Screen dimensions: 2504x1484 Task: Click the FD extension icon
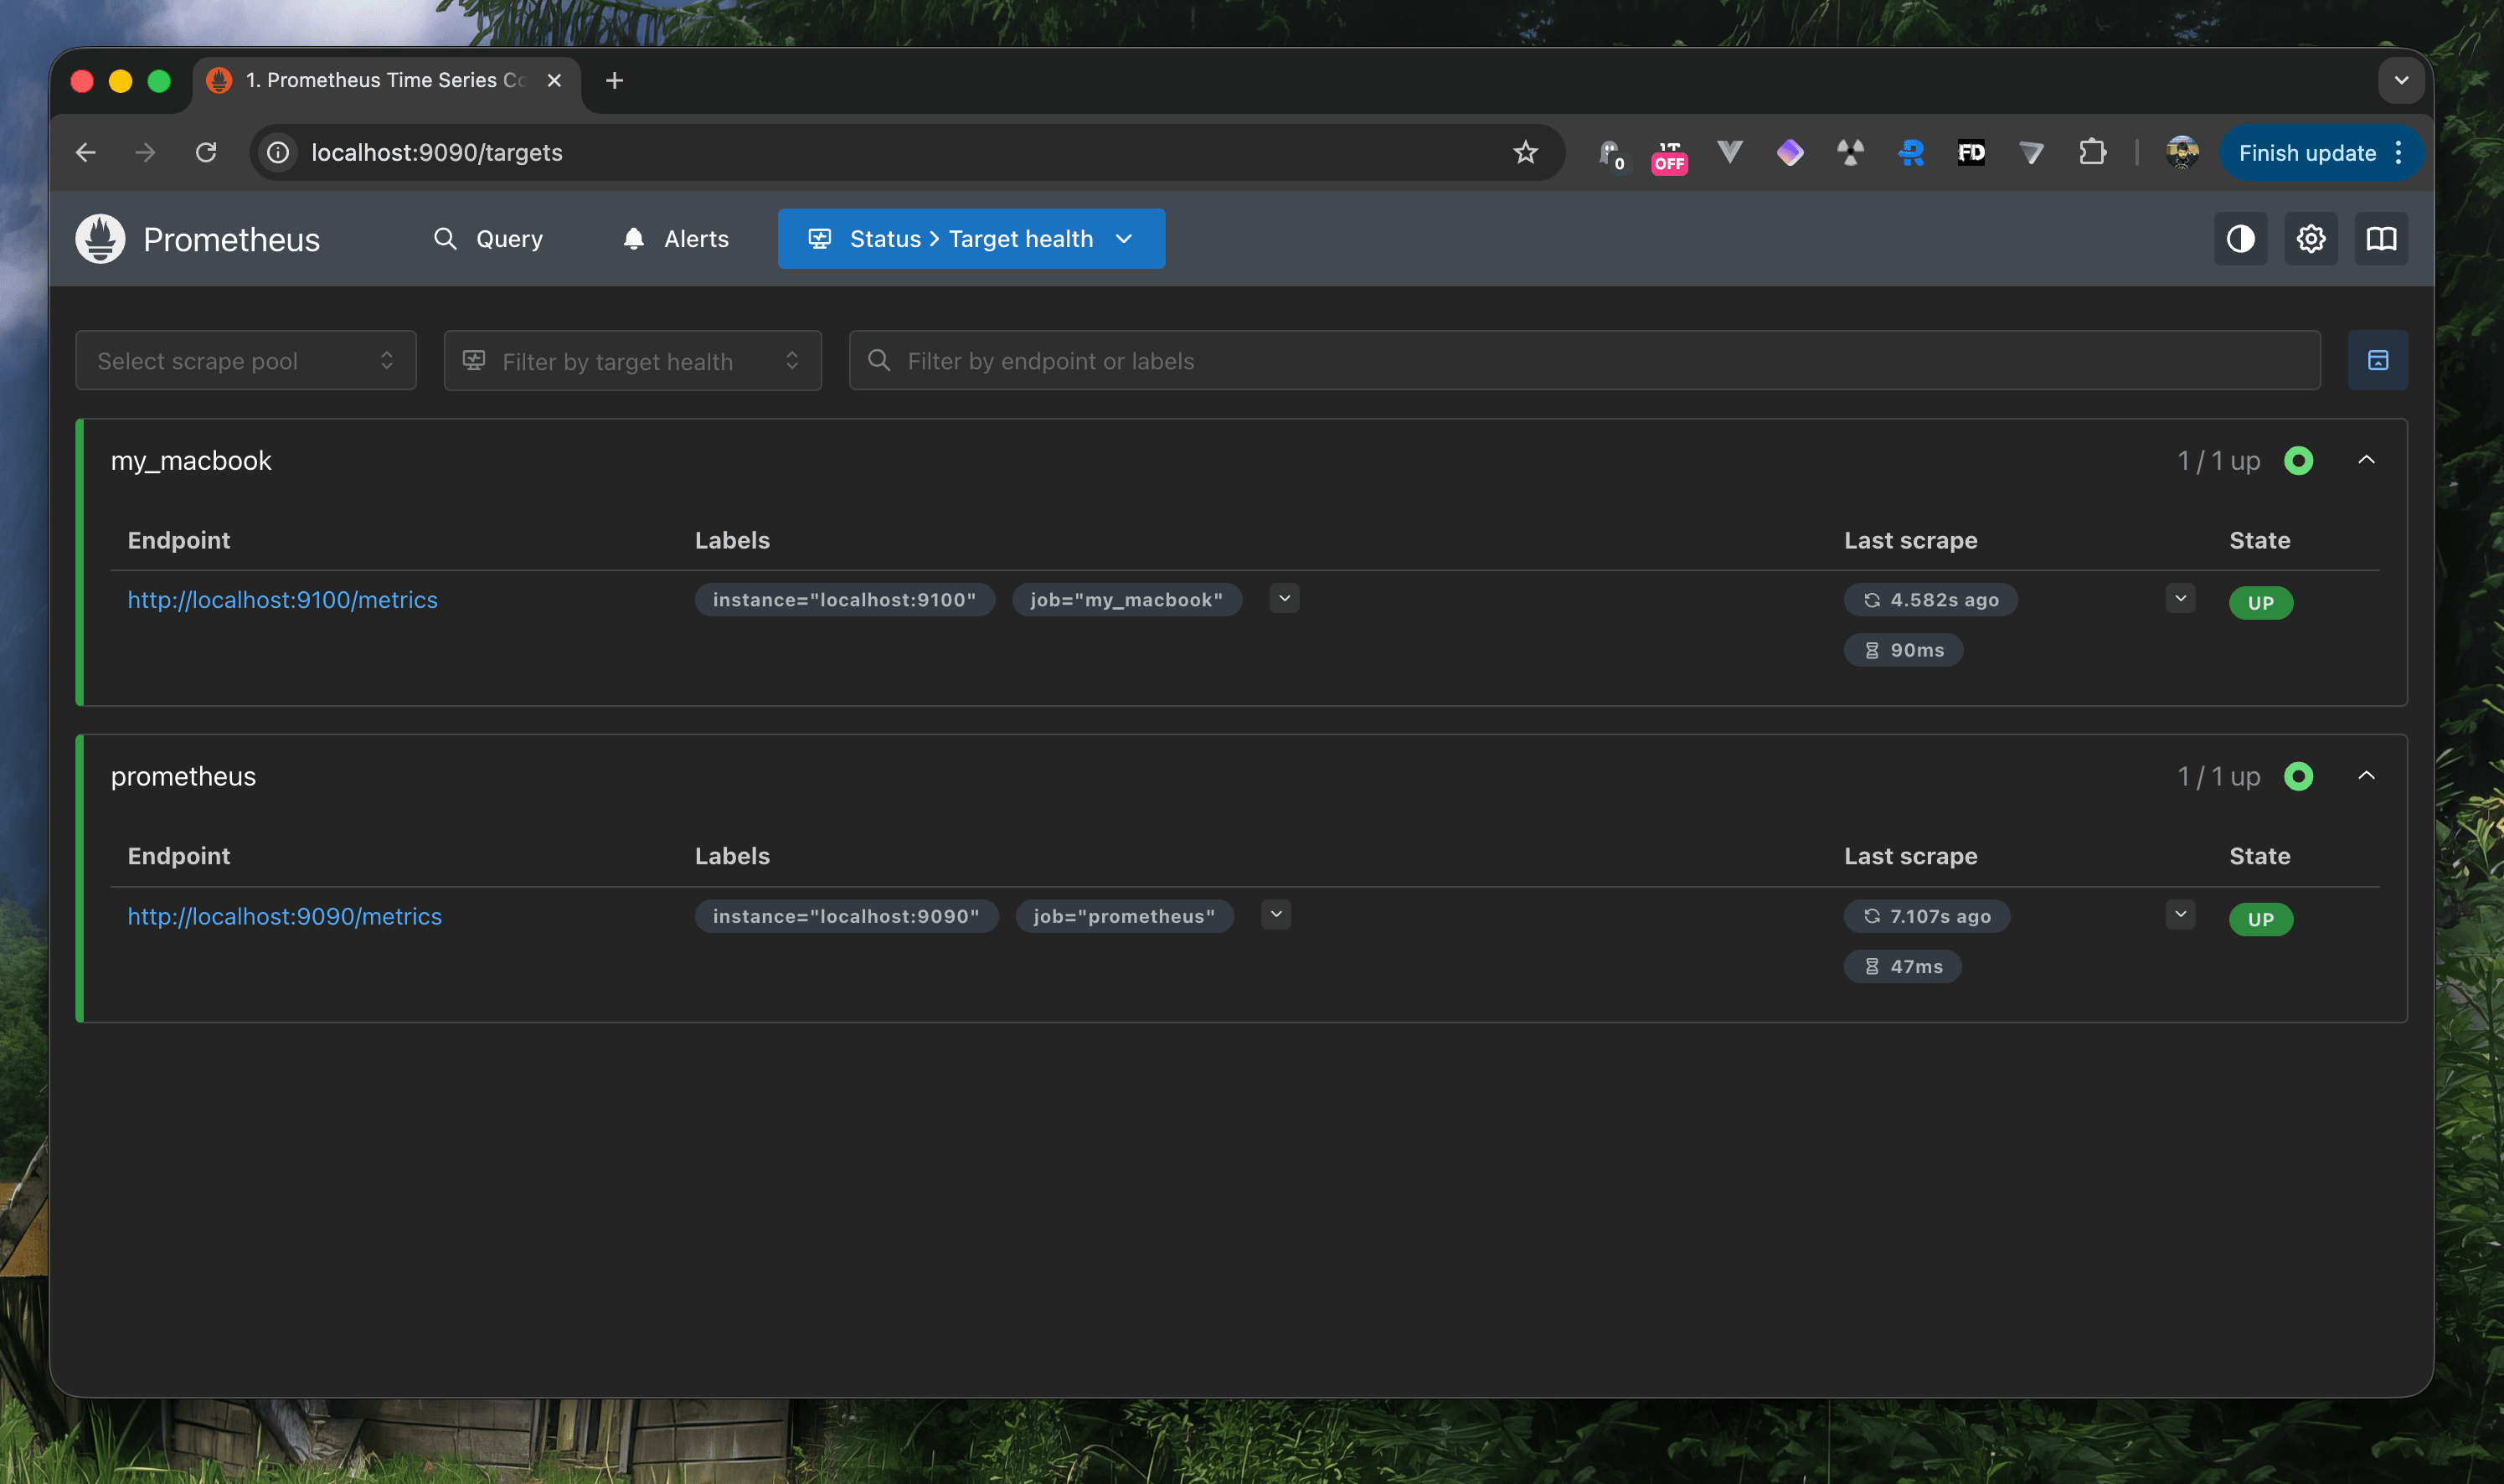coord(1971,153)
